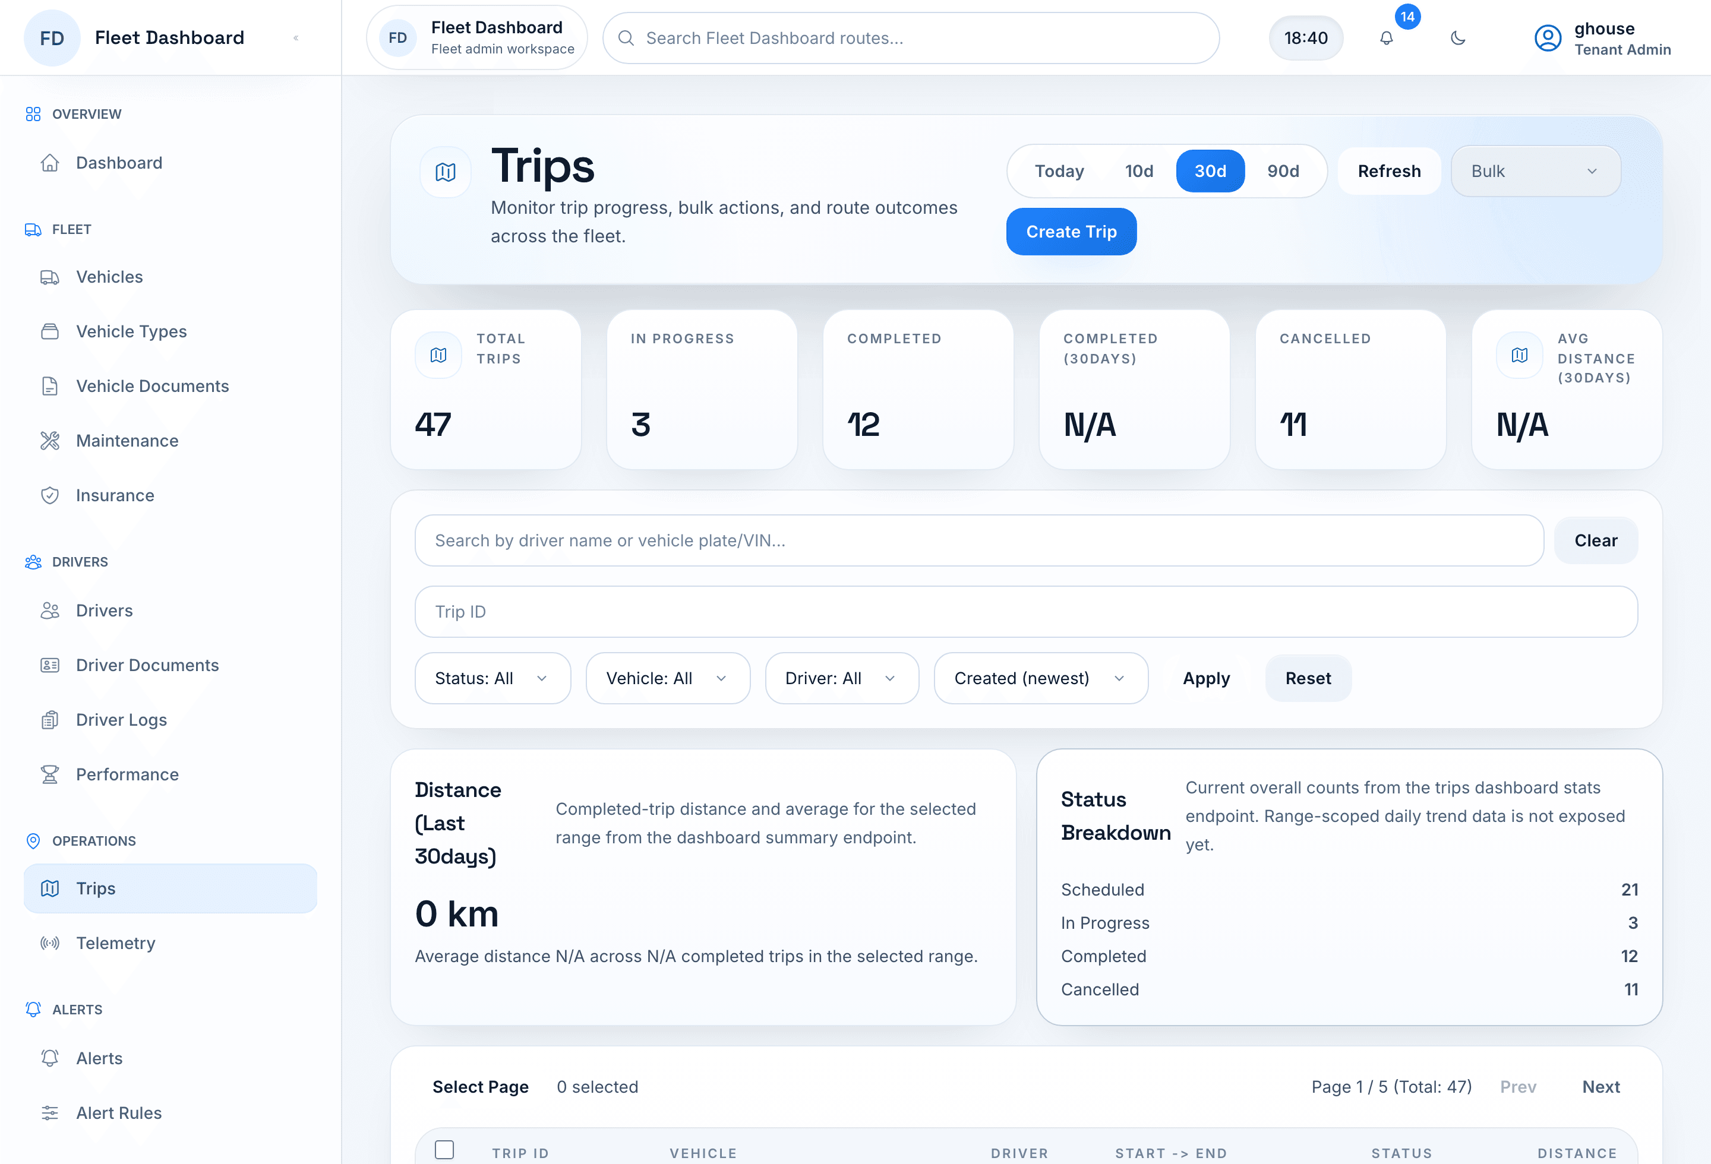Open the Driver: All filter dropdown
The height and width of the screenshot is (1164, 1711).
(x=841, y=678)
